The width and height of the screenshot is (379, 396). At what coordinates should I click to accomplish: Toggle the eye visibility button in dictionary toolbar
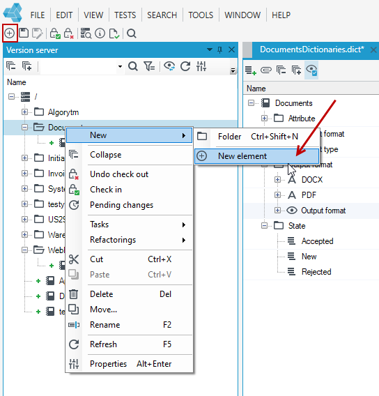(311, 70)
